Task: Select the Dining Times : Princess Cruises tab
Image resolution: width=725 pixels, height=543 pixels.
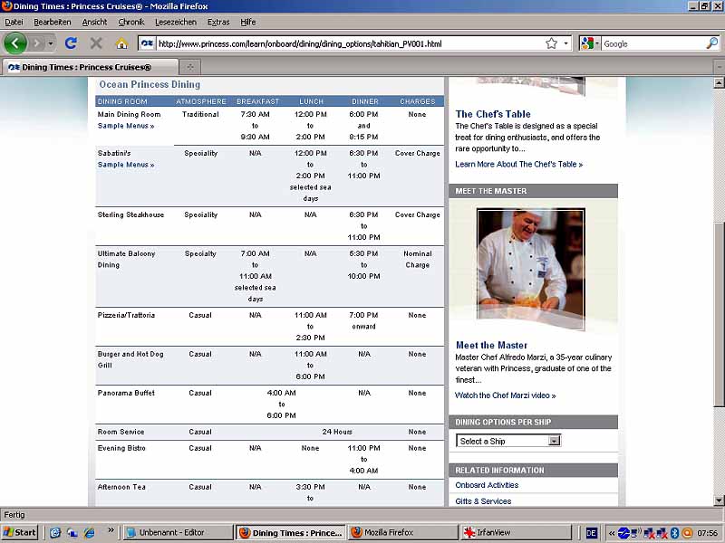Action: [90, 67]
